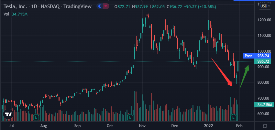Open the USD currency dropdown

[265, 6]
